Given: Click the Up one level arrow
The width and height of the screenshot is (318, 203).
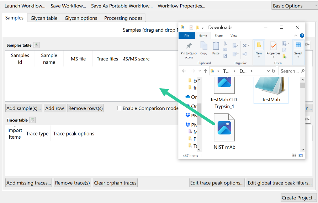Looking at the screenshot, I should point(206,71).
